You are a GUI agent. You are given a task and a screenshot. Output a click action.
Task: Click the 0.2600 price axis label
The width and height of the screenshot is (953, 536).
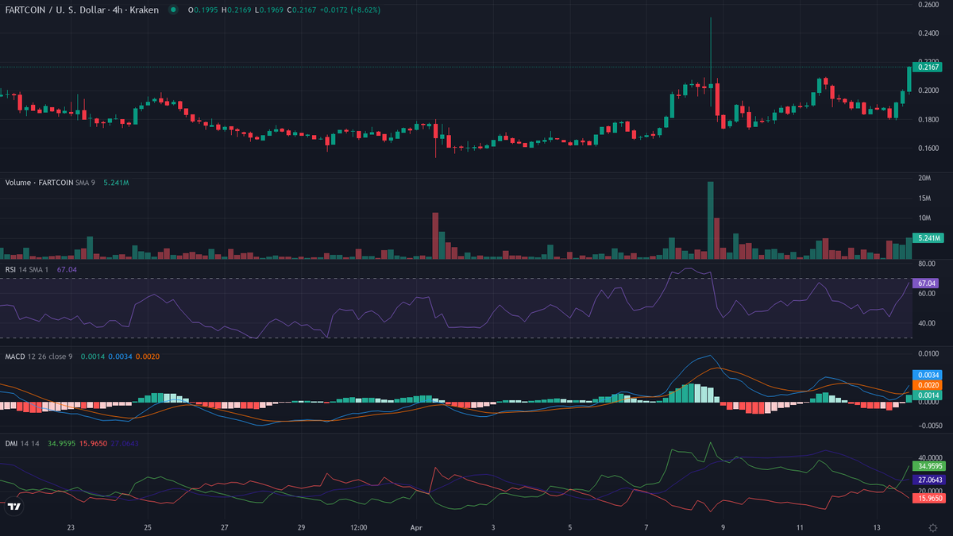pos(928,5)
